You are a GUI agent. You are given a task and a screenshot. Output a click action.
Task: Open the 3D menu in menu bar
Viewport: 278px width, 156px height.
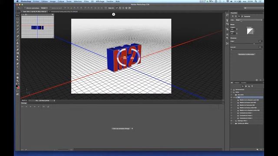coord(93,1)
